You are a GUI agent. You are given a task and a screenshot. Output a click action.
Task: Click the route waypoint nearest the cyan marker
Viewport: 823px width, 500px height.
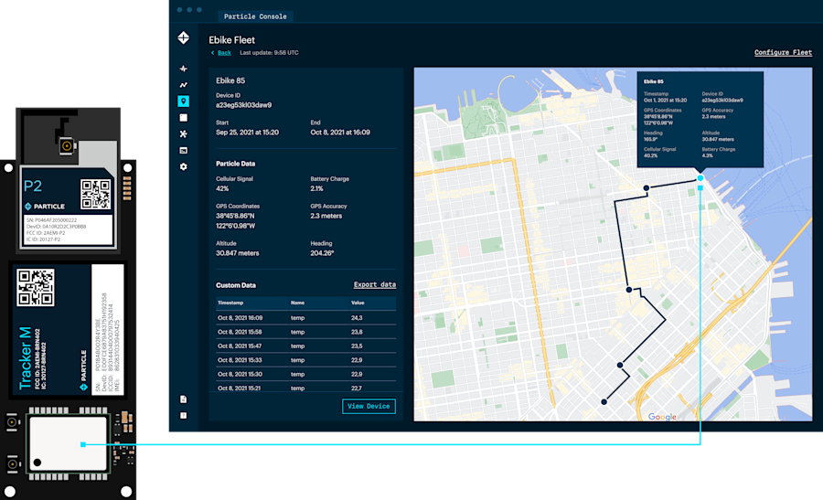pos(647,187)
